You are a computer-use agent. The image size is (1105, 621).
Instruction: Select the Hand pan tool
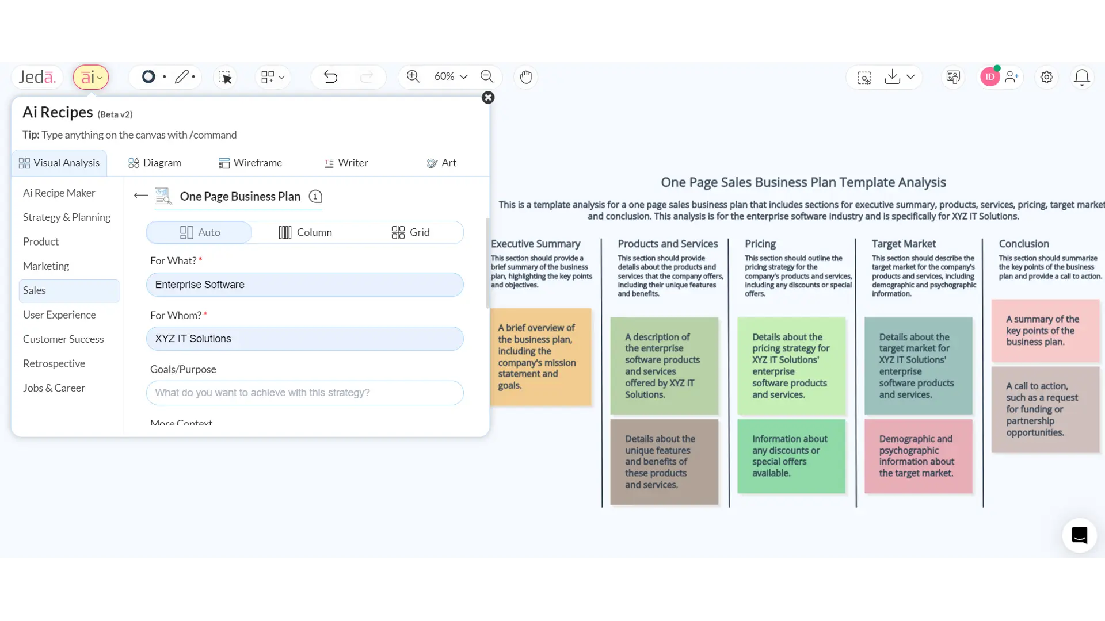525,76
